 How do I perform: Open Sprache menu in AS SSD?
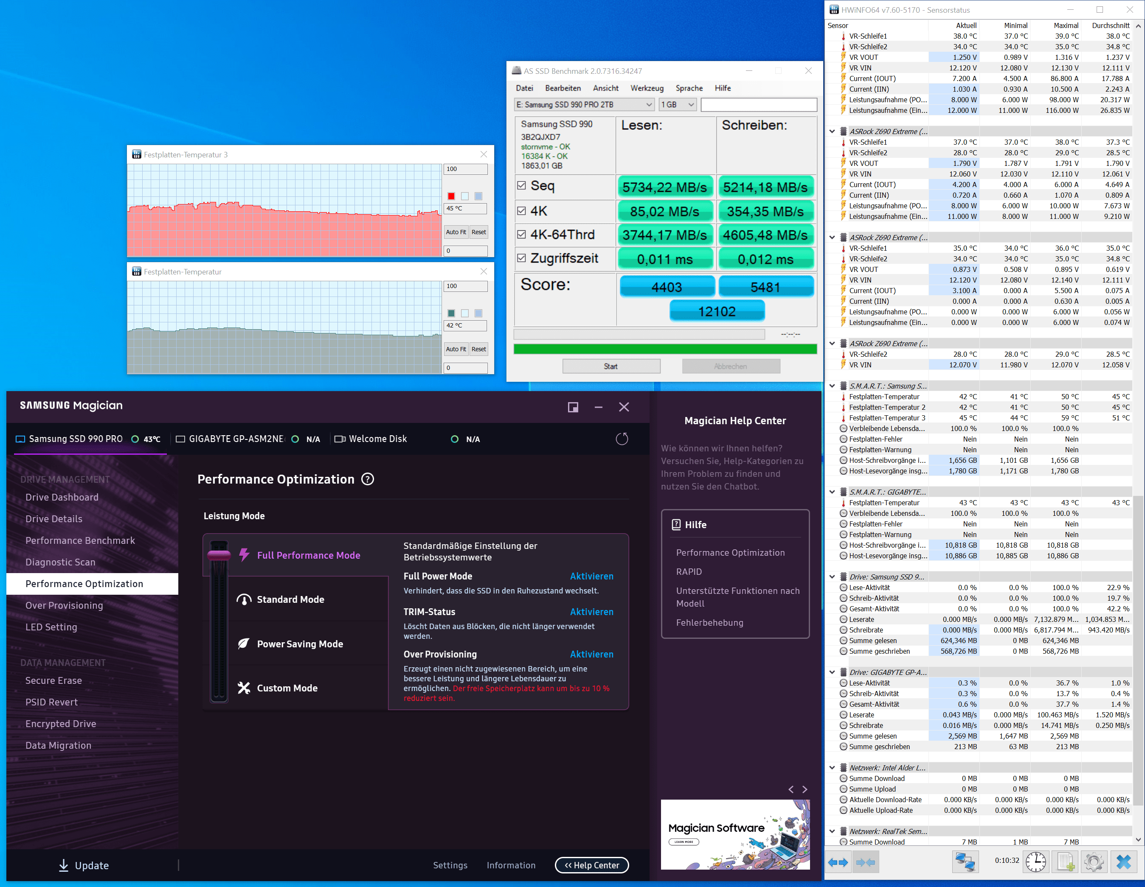689,88
